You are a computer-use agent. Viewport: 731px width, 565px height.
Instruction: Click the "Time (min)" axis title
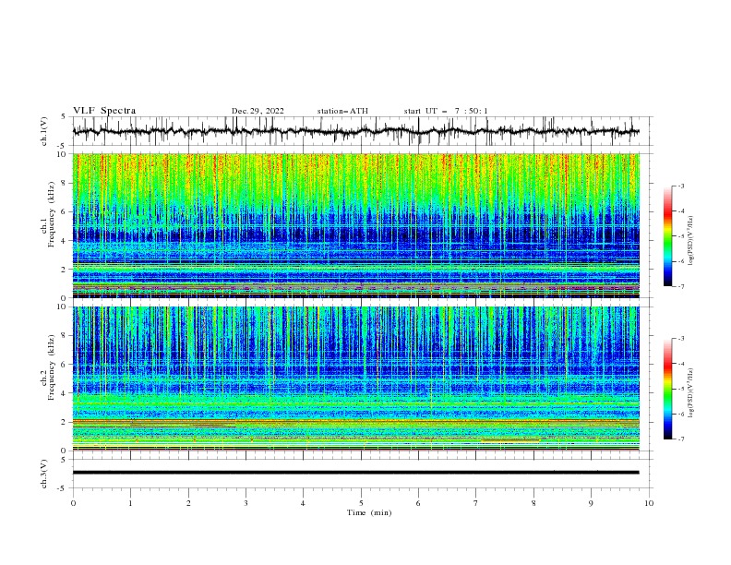pyautogui.click(x=369, y=512)
